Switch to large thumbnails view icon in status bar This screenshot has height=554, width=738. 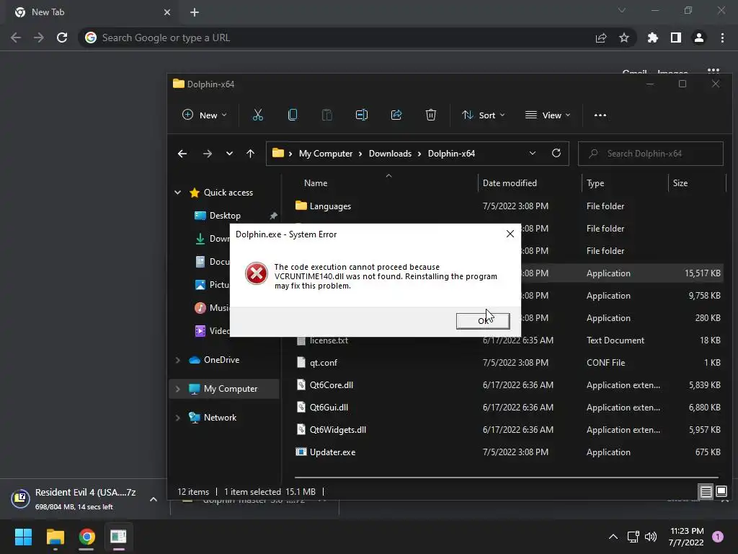721,492
